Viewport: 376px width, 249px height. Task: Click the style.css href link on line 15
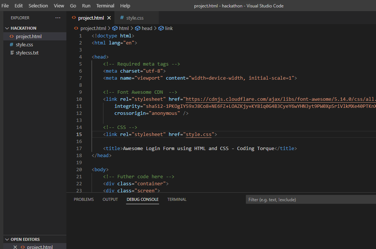198,134
